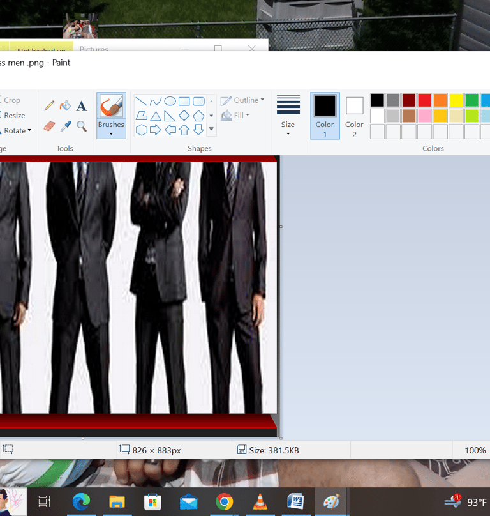Switch to Pictures tab in background window
Viewport: 490px width, 516px height.
pyautogui.click(x=94, y=49)
